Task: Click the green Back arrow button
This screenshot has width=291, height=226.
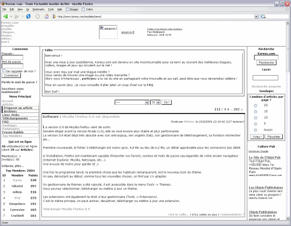Action: pos(5,16)
